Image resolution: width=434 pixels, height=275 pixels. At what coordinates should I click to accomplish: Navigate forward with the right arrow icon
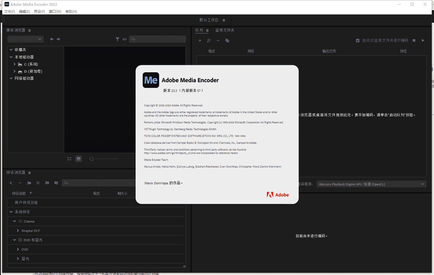pyautogui.click(x=58, y=39)
